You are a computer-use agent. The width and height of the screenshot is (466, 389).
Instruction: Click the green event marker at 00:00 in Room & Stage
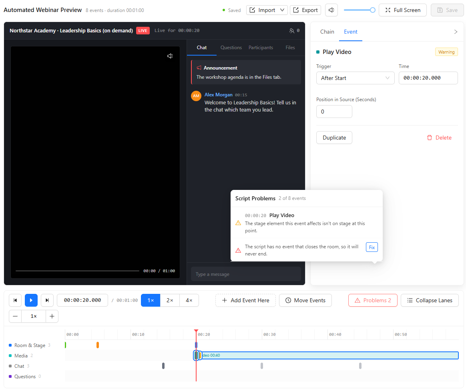tap(65, 345)
